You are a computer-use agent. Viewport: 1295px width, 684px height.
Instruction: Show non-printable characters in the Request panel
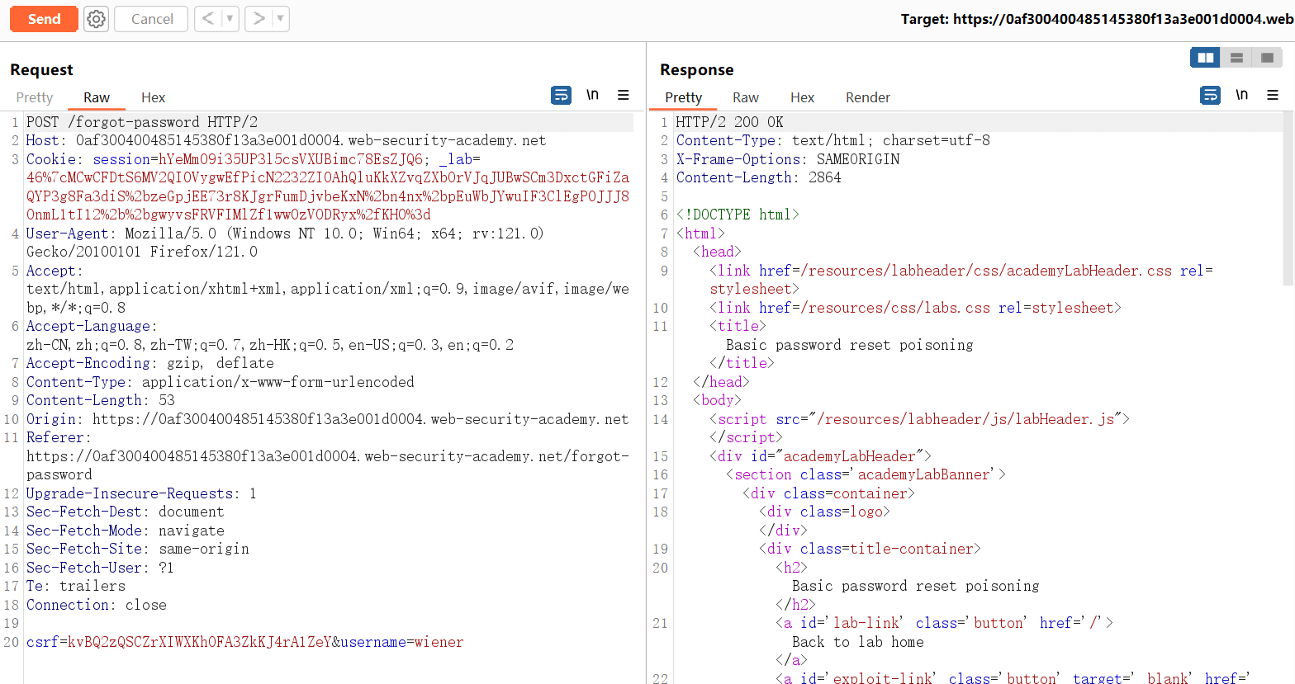coord(592,96)
